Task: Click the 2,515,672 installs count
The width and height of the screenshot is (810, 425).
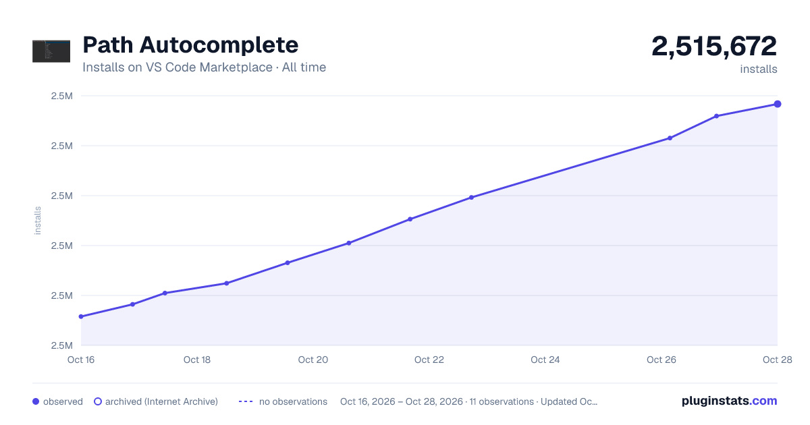Action: pos(714,46)
